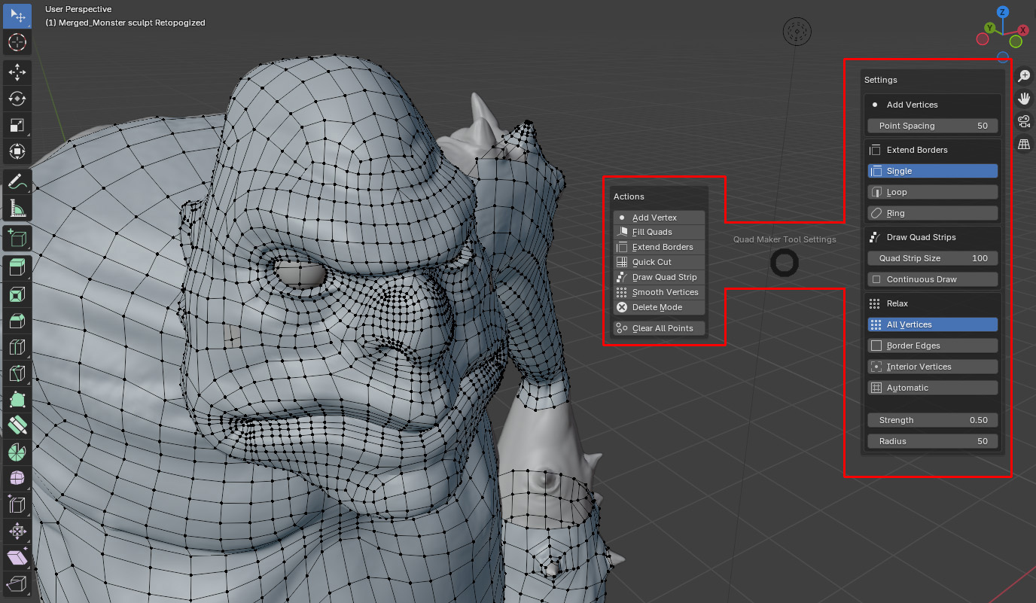Activate the Move tool

point(17,72)
